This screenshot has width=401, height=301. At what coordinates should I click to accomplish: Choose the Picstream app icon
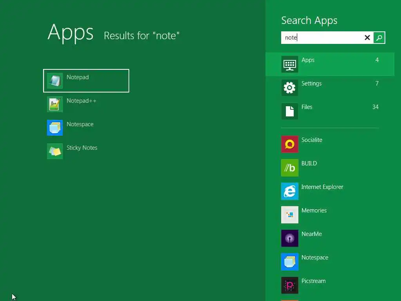point(289,285)
